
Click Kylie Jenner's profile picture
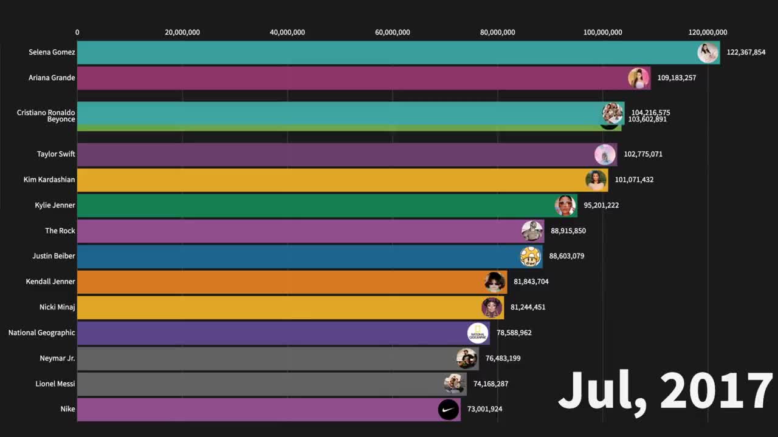[565, 206]
